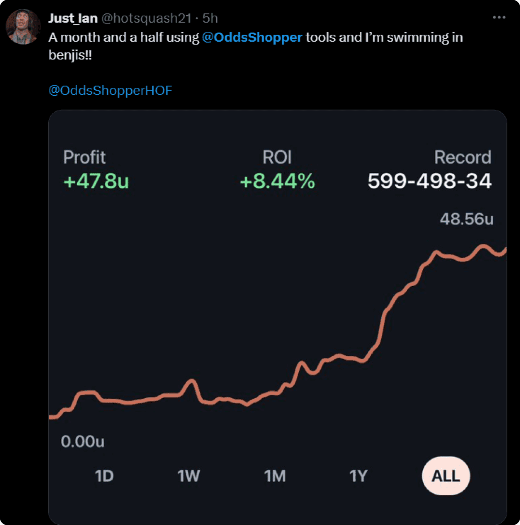Open the @OddsShopper mention link
The height and width of the screenshot is (525, 520).
click(252, 38)
